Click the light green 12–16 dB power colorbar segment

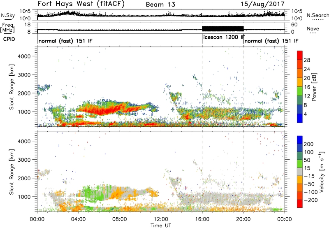300,91
